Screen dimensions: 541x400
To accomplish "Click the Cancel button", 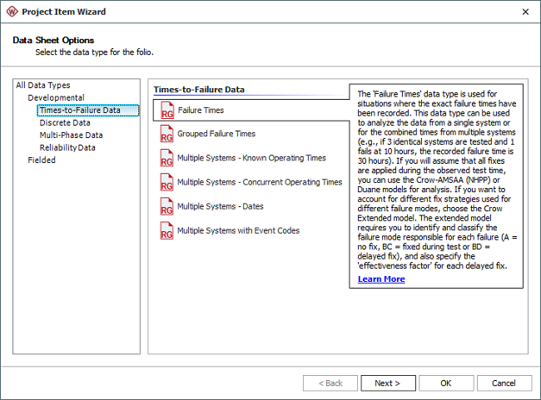I will click(504, 383).
